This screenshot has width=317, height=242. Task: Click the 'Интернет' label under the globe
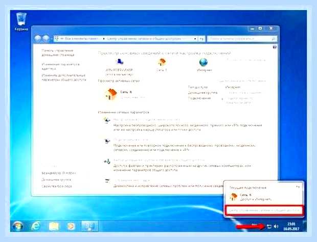[x=204, y=70]
